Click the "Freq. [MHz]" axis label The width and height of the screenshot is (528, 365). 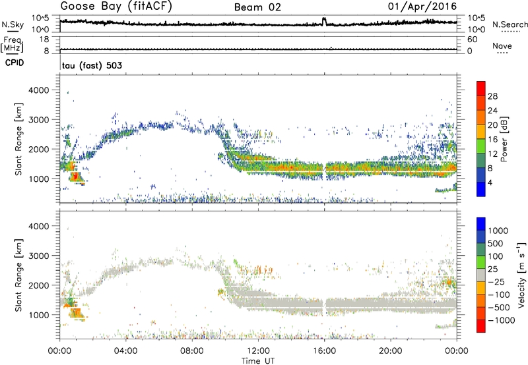pos(13,45)
